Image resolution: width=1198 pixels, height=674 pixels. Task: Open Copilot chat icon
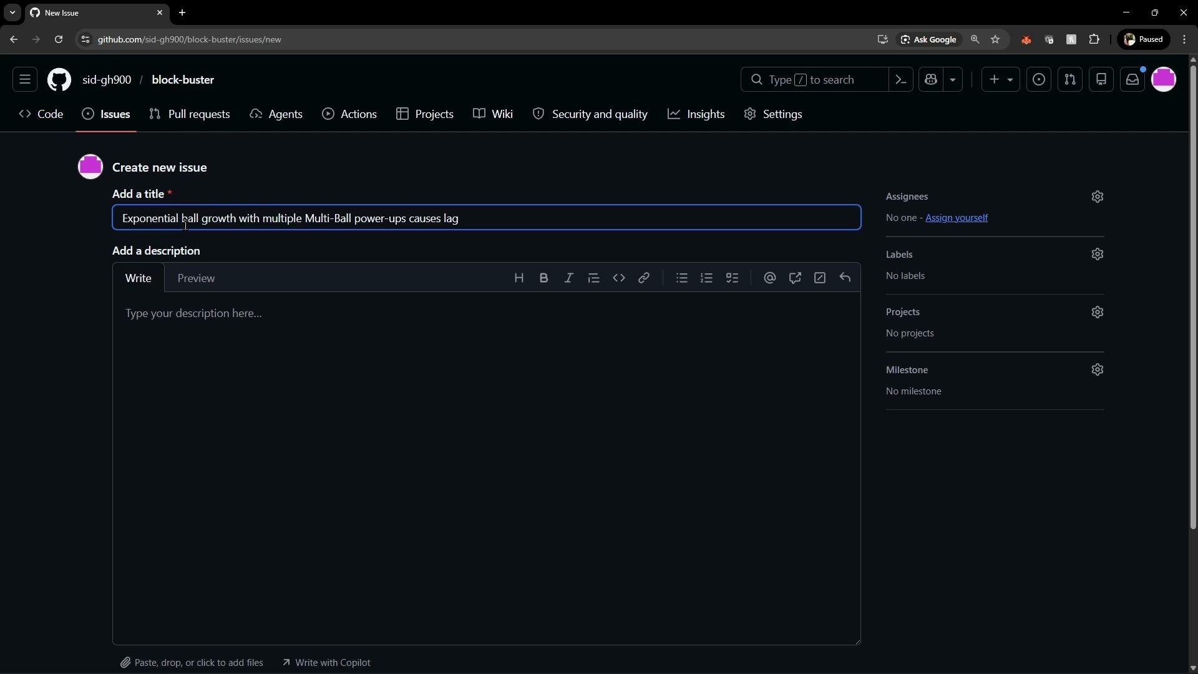931,80
